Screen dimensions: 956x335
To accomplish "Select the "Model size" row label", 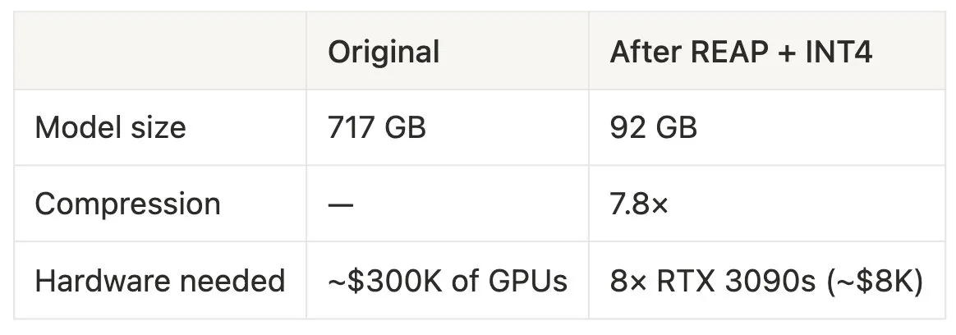I will 110,127.
